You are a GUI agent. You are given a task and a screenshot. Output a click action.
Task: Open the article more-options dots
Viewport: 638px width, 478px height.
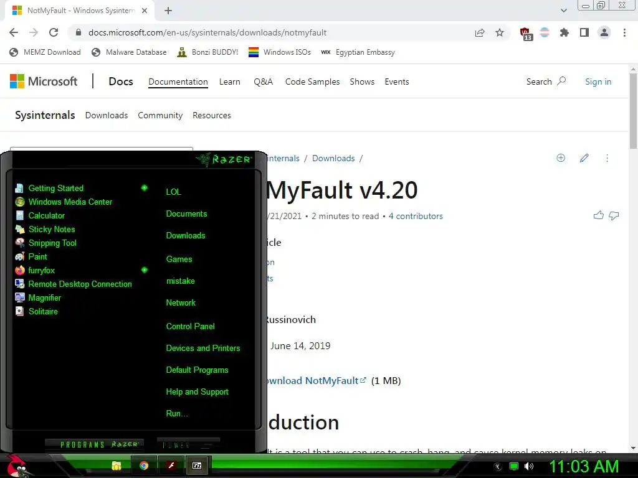coord(607,158)
